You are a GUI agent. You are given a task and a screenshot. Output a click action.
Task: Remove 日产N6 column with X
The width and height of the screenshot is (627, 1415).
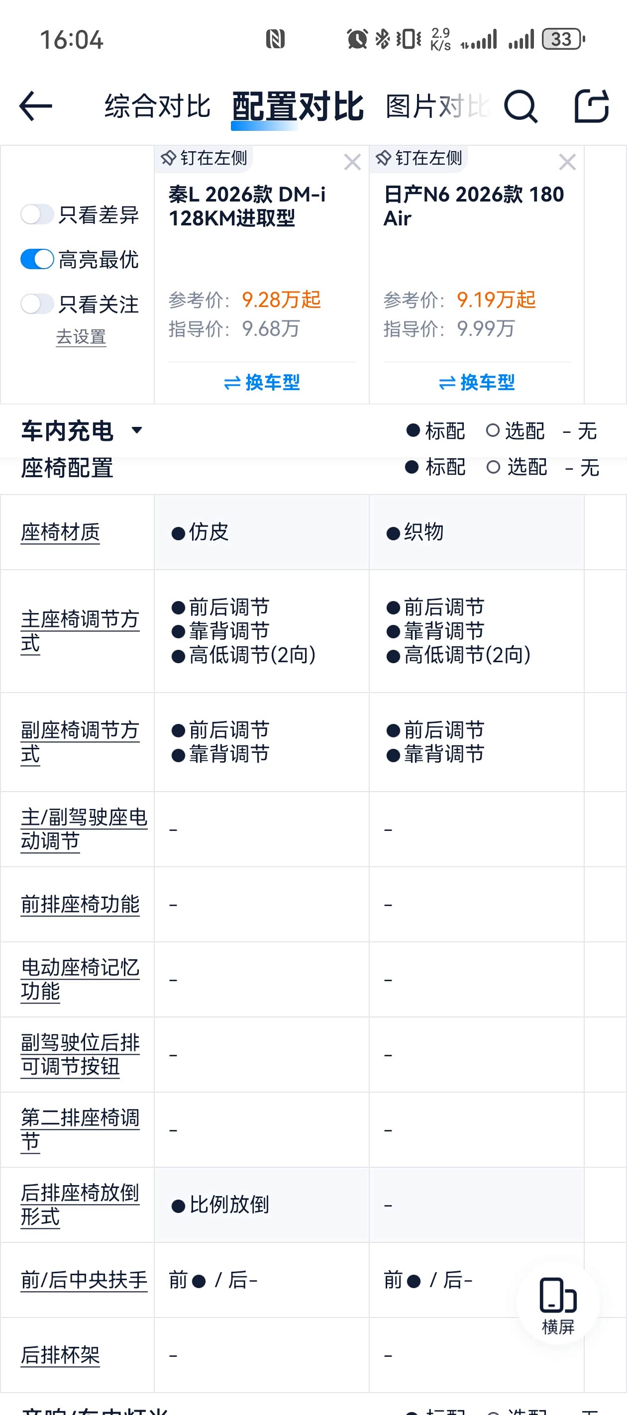click(x=567, y=162)
